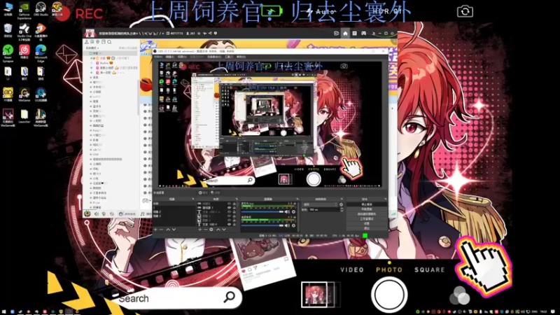Click the top streaming button in OBS Controls
This screenshot has width=560, height=315.
367,204
